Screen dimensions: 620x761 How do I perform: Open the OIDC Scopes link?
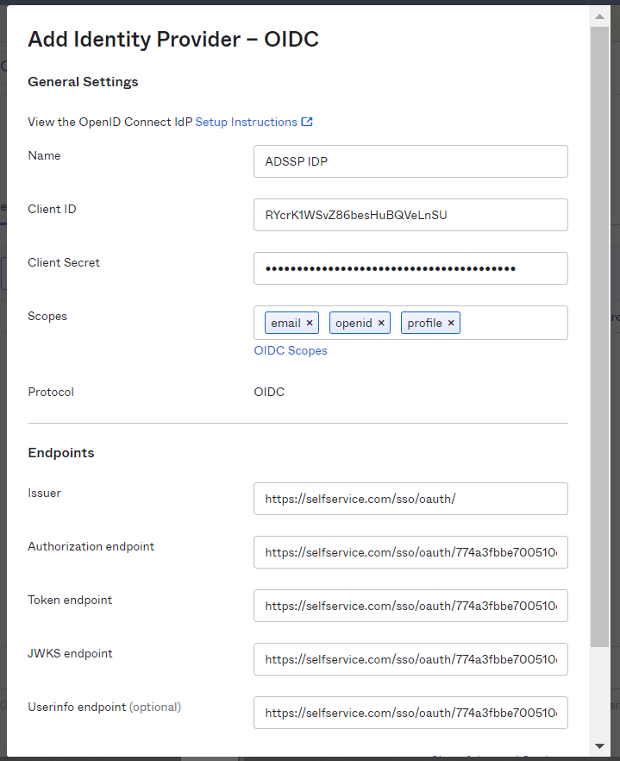pos(291,351)
